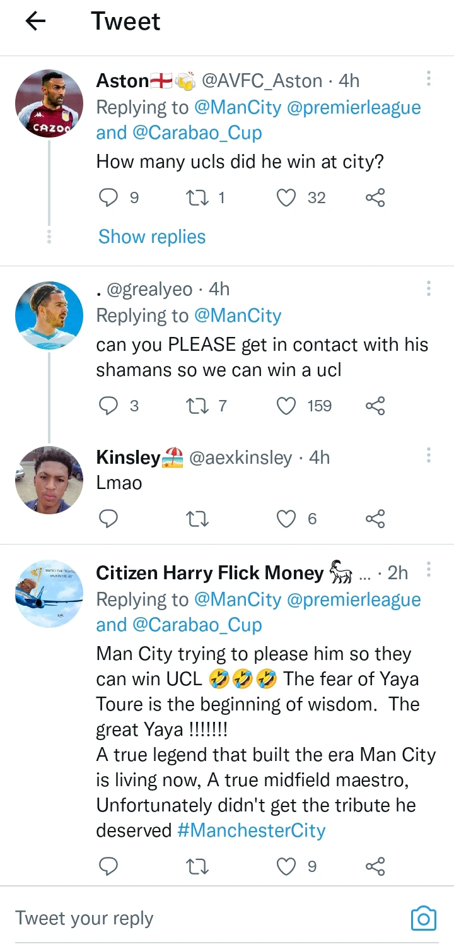Tap the back arrow icon
Screen dimensions: 454x949
[x=35, y=21]
